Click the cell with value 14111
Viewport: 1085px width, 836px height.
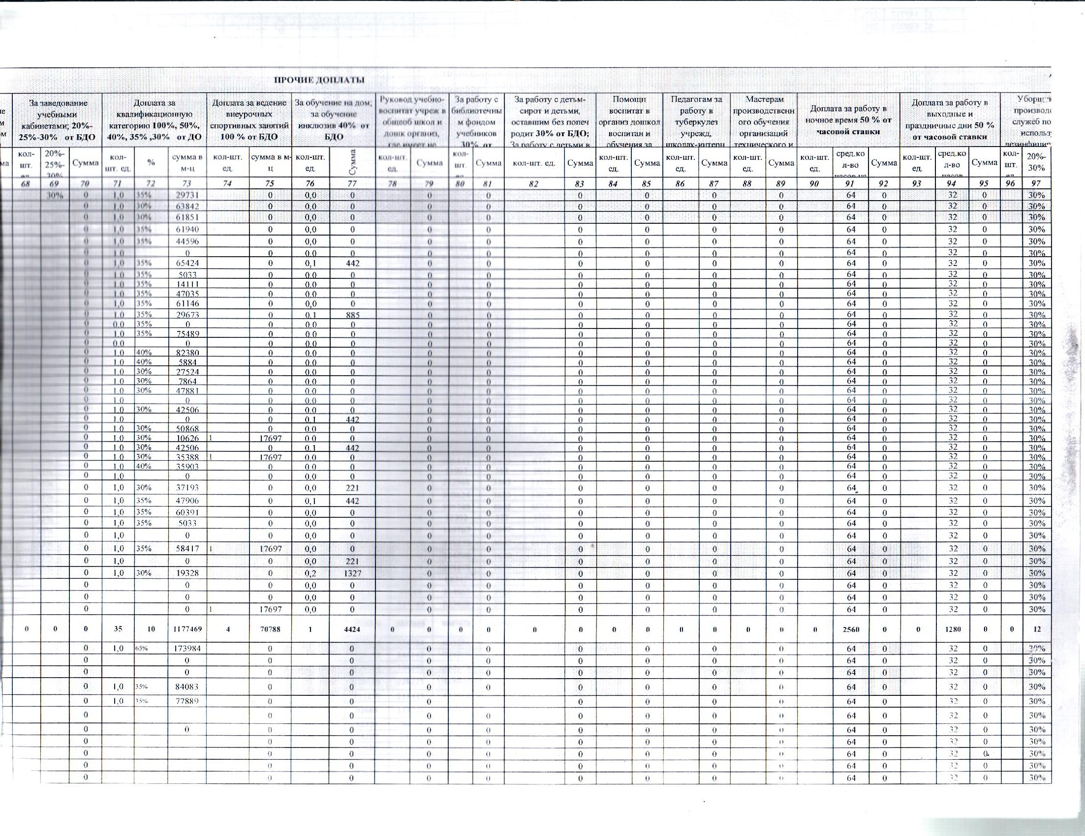pos(188,285)
